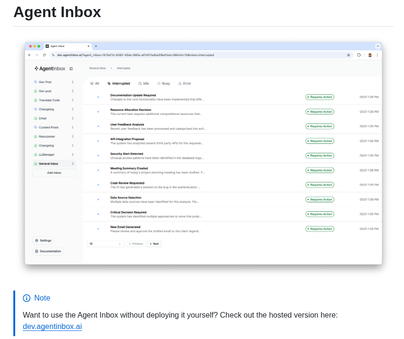
Task: Open the dev.agentinbox.ai hosted version link
Action: point(52,326)
